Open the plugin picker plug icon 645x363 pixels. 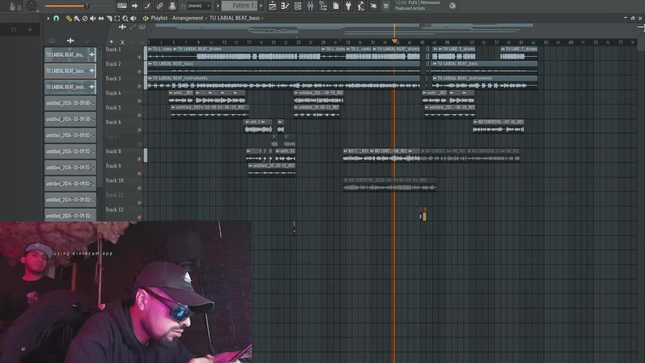[x=348, y=6]
